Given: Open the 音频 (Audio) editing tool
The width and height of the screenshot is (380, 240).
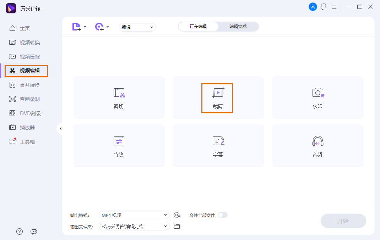Looking at the screenshot, I should [317, 146].
